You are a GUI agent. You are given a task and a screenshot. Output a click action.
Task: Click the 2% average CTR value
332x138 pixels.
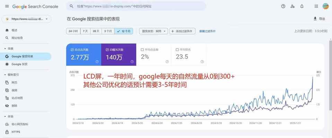[x=145, y=57]
